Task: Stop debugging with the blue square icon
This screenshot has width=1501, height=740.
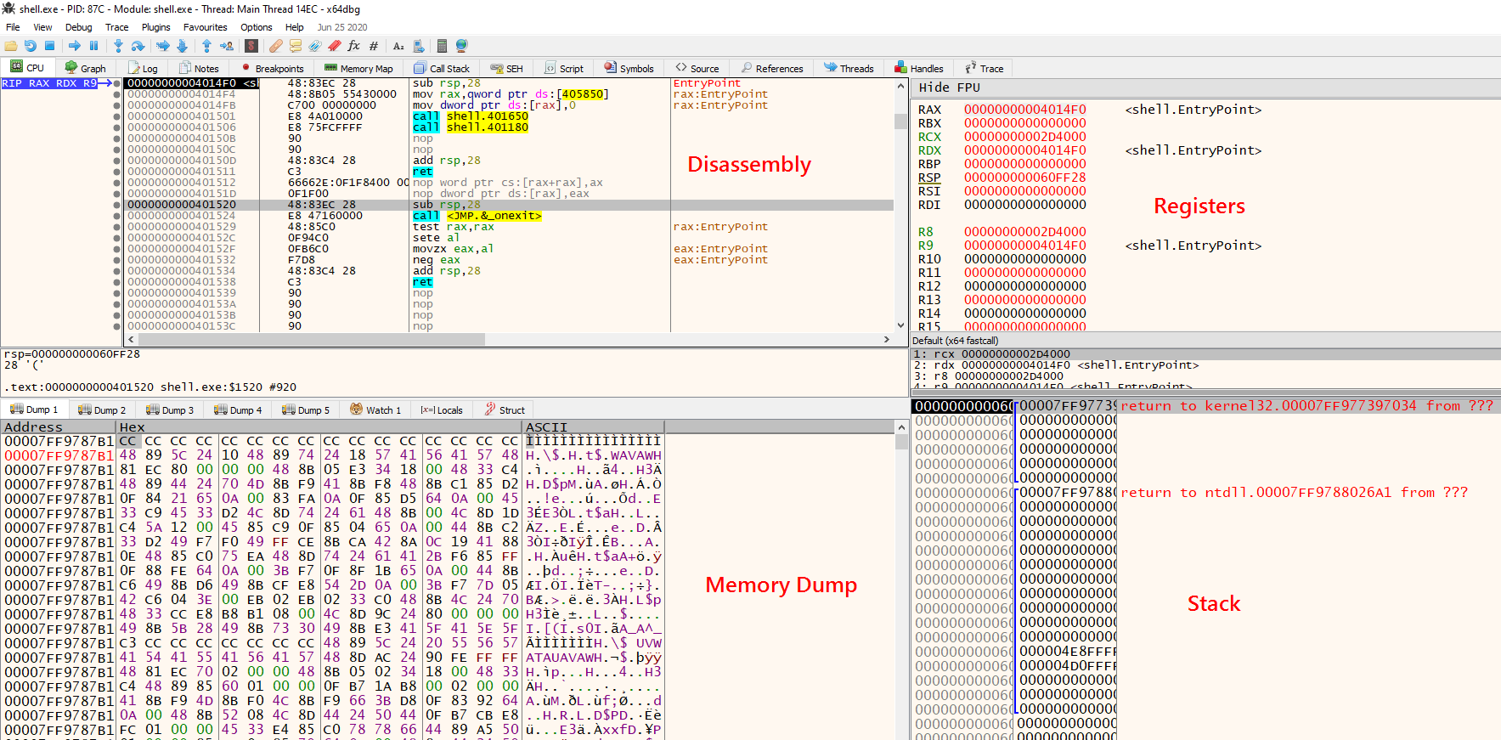Action: (x=49, y=46)
